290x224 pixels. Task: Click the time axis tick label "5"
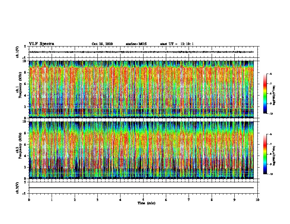(143, 200)
